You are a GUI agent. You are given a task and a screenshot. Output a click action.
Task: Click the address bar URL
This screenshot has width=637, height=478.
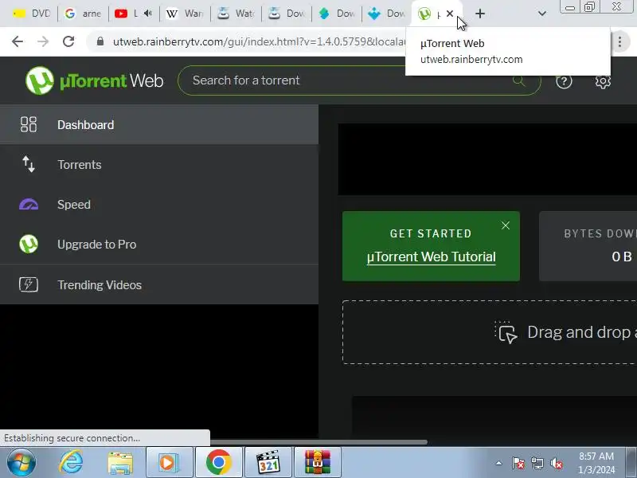point(258,41)
